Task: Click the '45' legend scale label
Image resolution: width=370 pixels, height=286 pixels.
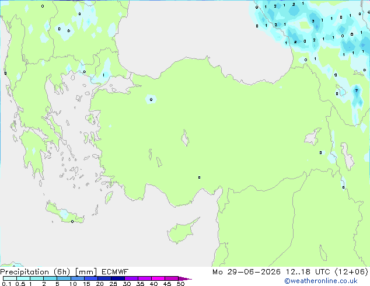Action: pos(167,284)
